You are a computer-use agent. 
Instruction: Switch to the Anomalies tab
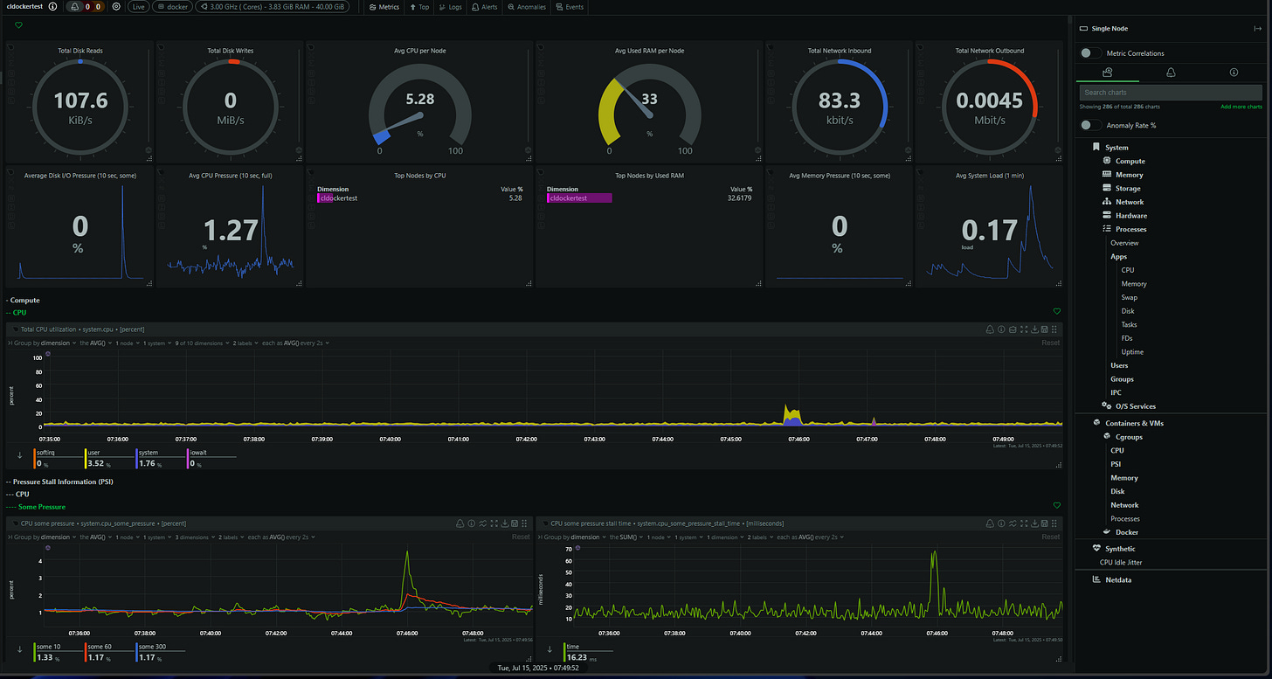[527, 6]
